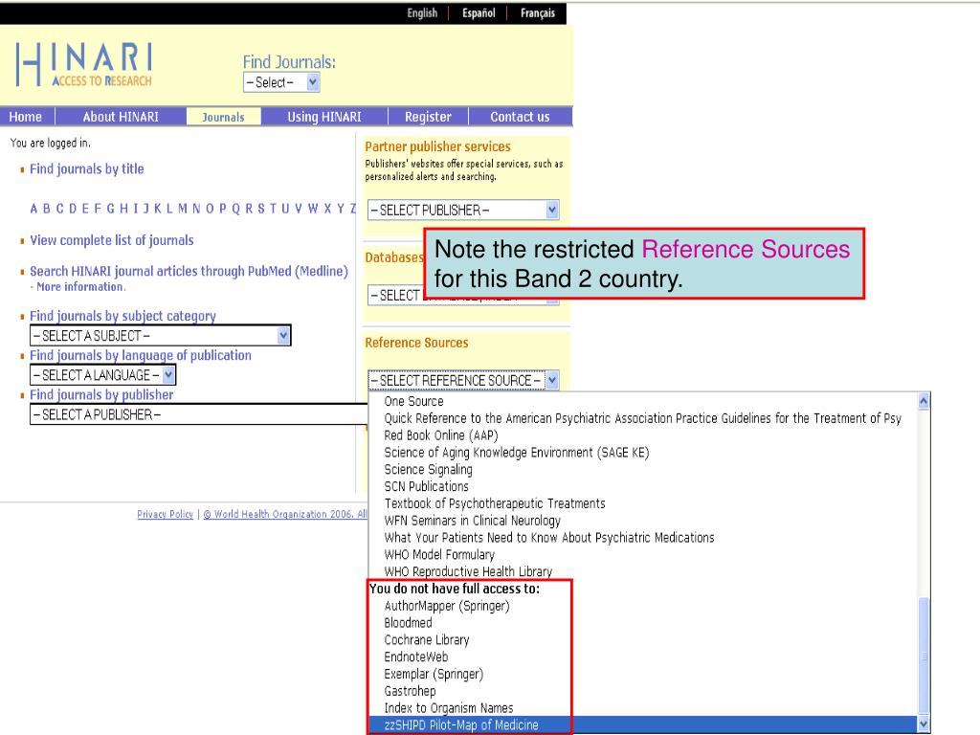Click Find journals by language of publication

(x=141, y=356)
